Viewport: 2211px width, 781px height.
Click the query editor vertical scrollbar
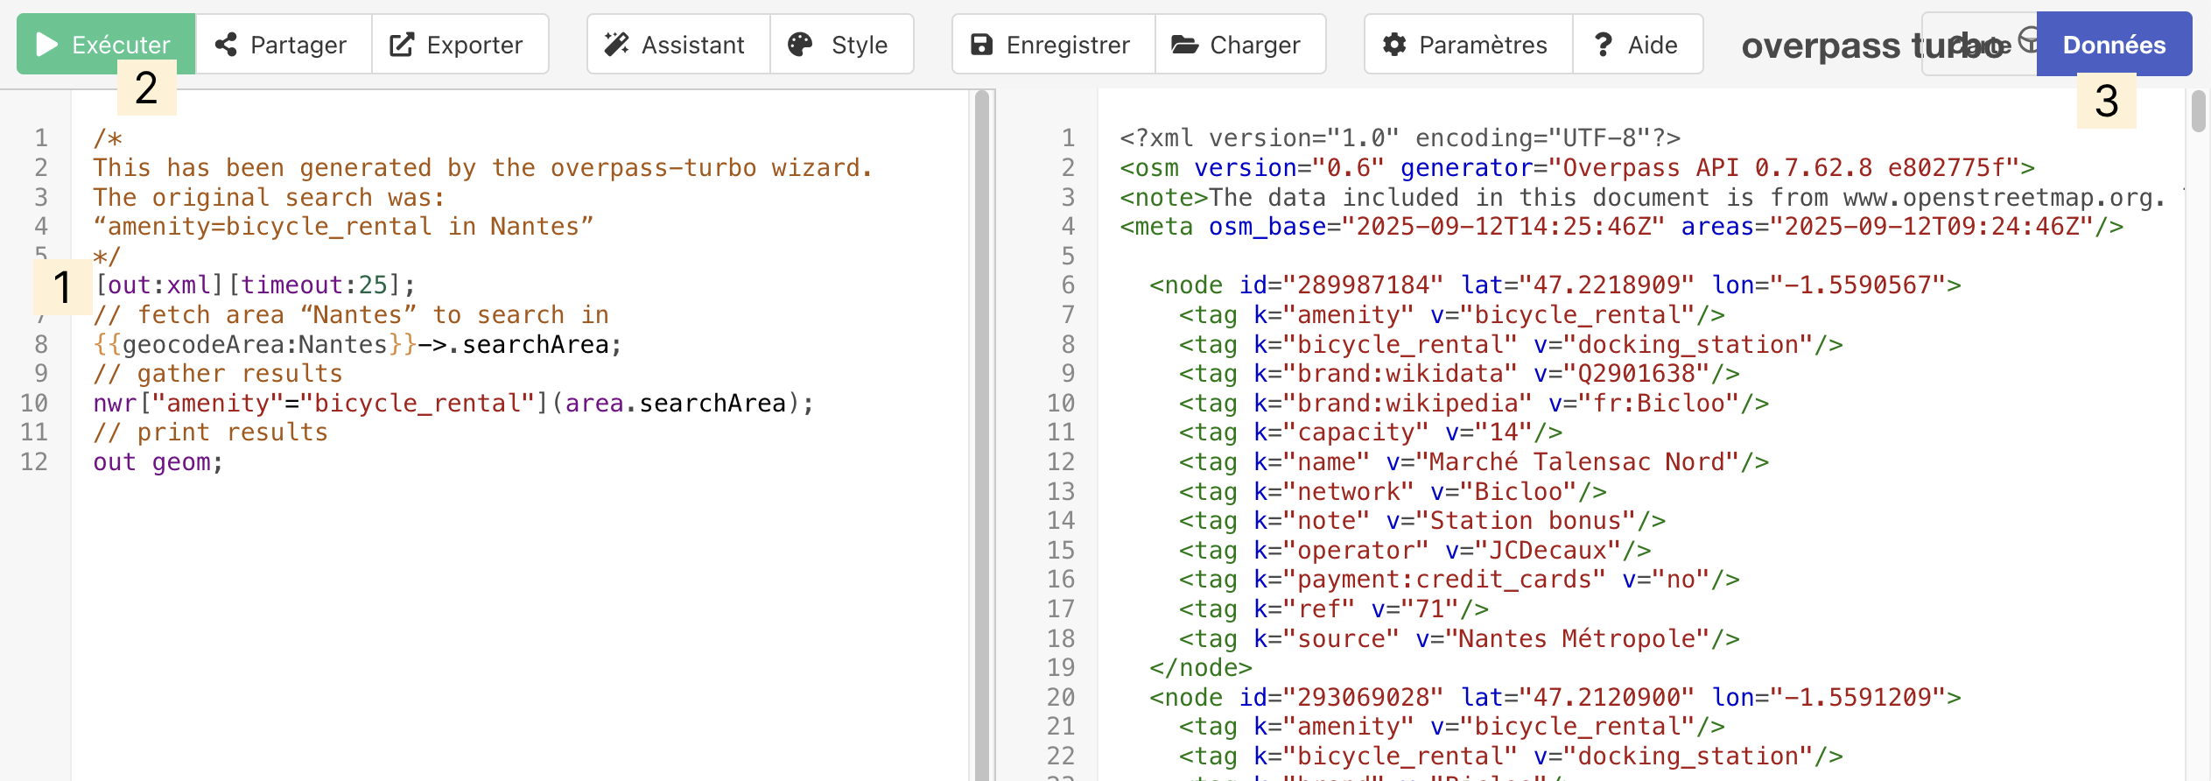coord(982,434)
